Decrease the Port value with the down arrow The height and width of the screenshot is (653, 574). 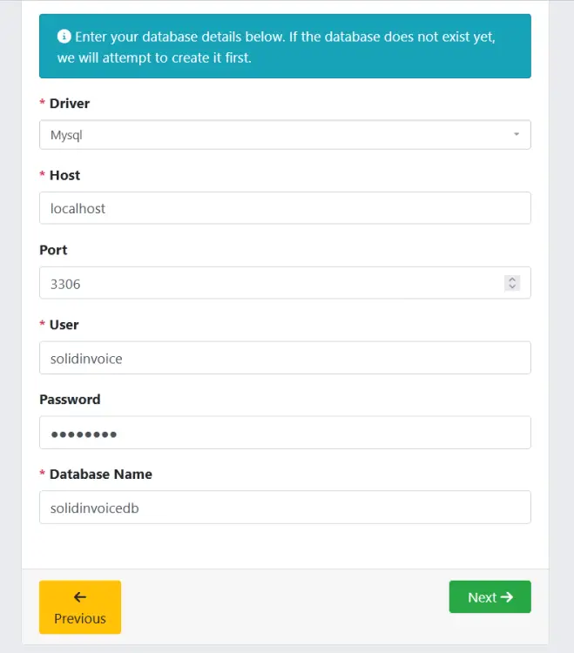click(x=512, y=287)
